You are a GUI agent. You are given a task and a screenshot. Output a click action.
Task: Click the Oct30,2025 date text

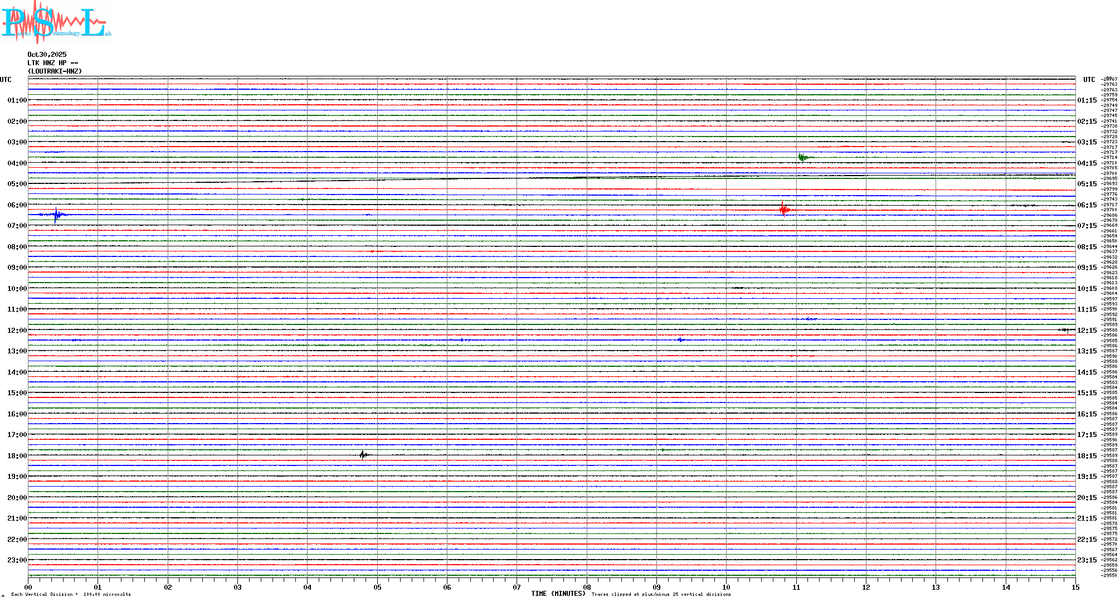click(47, 55)
